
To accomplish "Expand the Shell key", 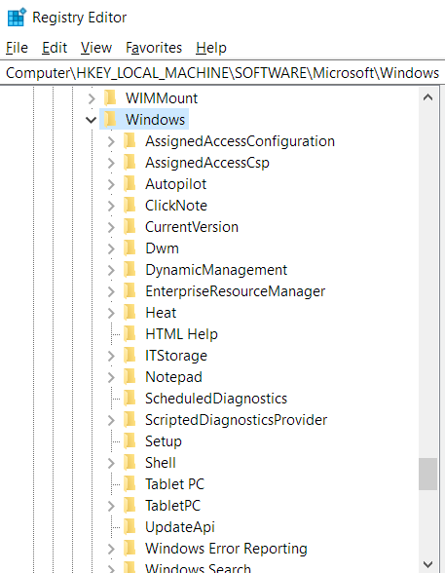I will click(x=111, y=463).
